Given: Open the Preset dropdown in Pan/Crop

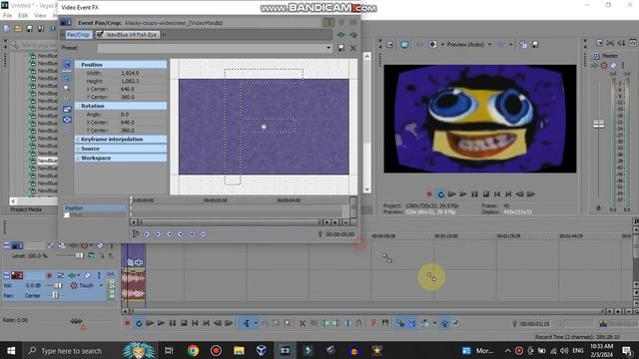Looking at the screenshot, I should point(328,48).
